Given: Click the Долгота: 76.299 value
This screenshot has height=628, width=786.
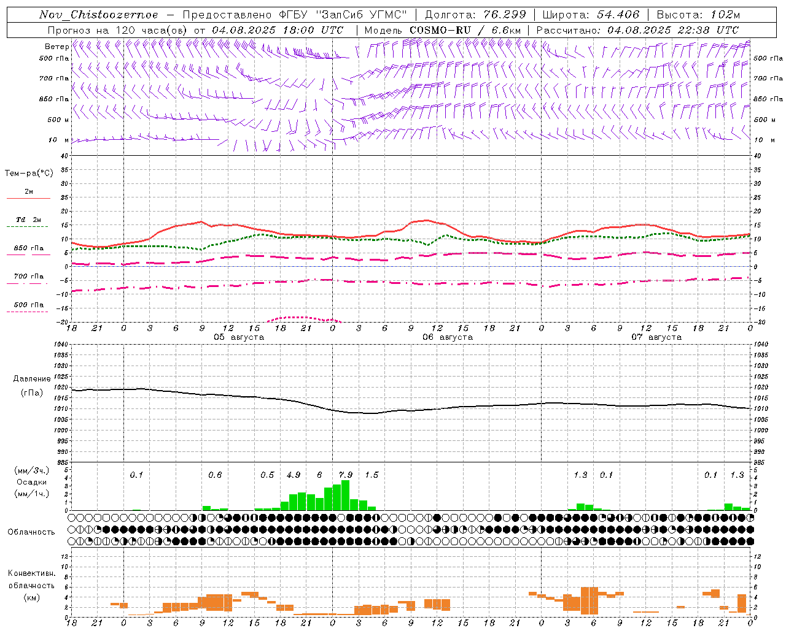Looking at the screenshot, I should coord(475,15).
